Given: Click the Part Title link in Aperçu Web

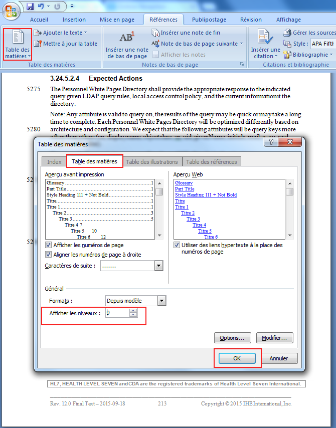Looking at the screenshot, I should click(x=185, y=189).
